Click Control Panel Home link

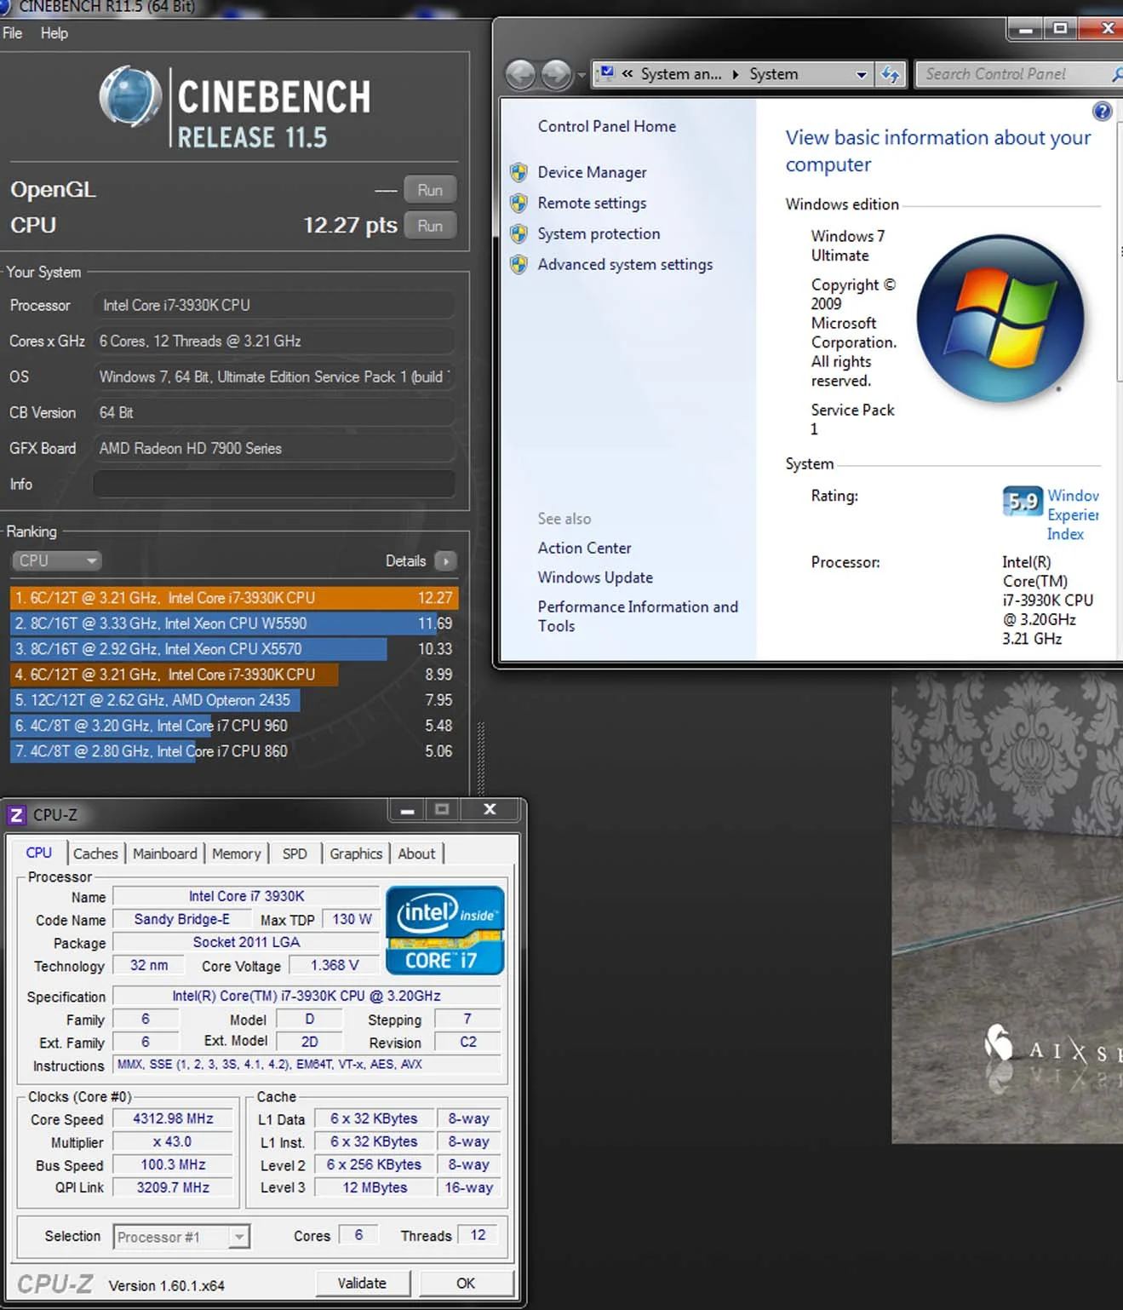point(606,126)
